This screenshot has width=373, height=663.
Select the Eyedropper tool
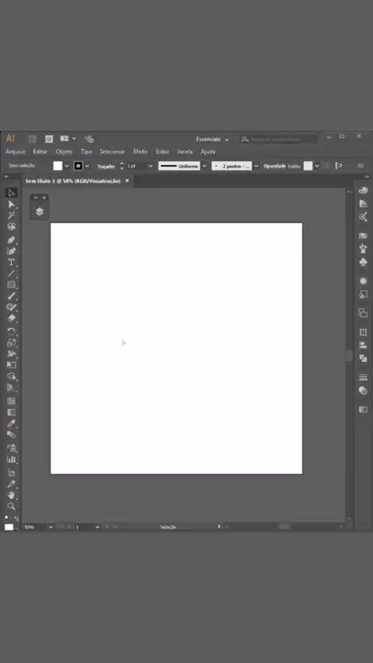[11, 424]
